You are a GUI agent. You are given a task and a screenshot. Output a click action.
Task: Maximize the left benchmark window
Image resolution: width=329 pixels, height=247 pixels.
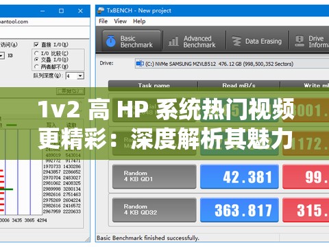[61, 11]
